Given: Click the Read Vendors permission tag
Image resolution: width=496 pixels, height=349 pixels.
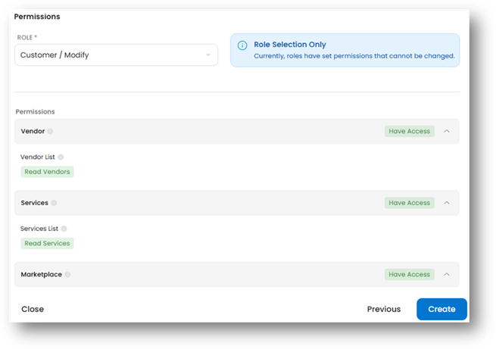Looking at the screenshot, I should tap(47, 172).
